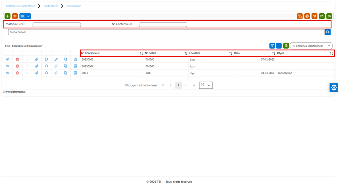The height and width of the screenshot is (185, 338).
Task: Open comment bubble for row 20250005
Action: pos(46,59)
